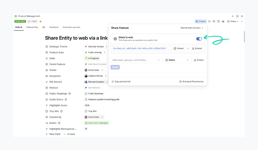Click the cover image icon in header
Viewport: 258px width, 150px height.
223,21
